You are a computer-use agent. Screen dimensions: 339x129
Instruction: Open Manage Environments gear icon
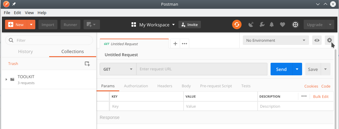(329, 40)
